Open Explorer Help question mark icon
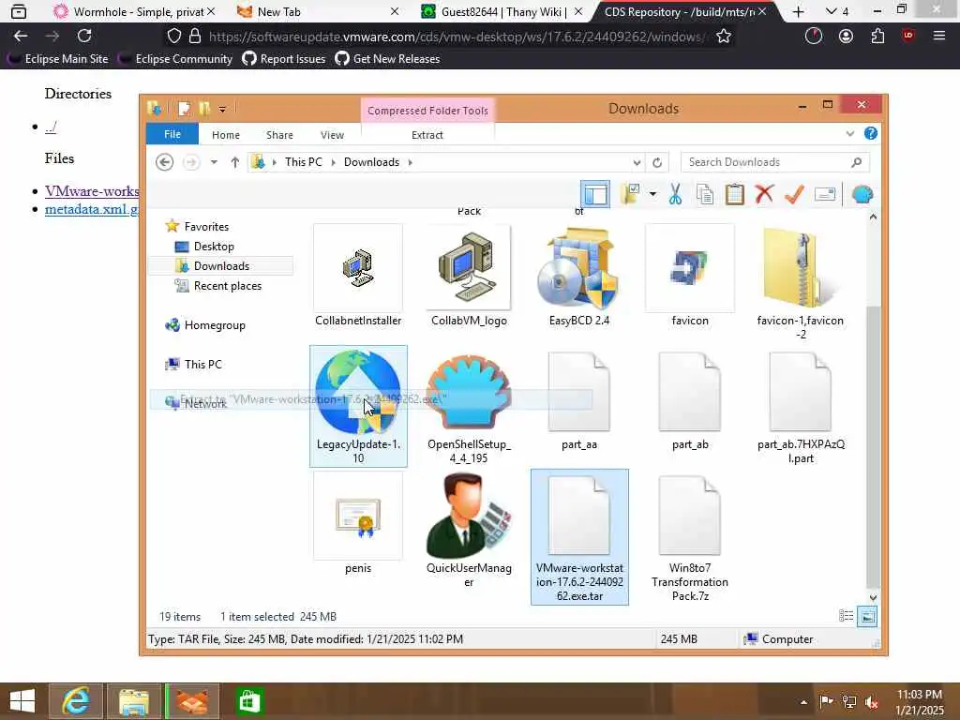Screen dimensions: 960x720 (871, 133)
